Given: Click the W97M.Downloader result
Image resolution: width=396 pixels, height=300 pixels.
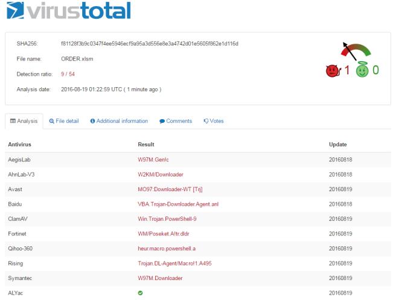Looking at the screenshot, I should pyautogui.click(x=160, y=278).
